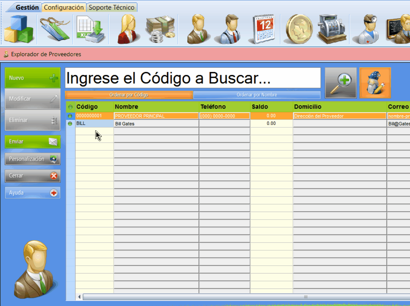Click the businesswoman icon on the toolbar
This screenshot has width=410, height=306.
(x=126, y=29)
